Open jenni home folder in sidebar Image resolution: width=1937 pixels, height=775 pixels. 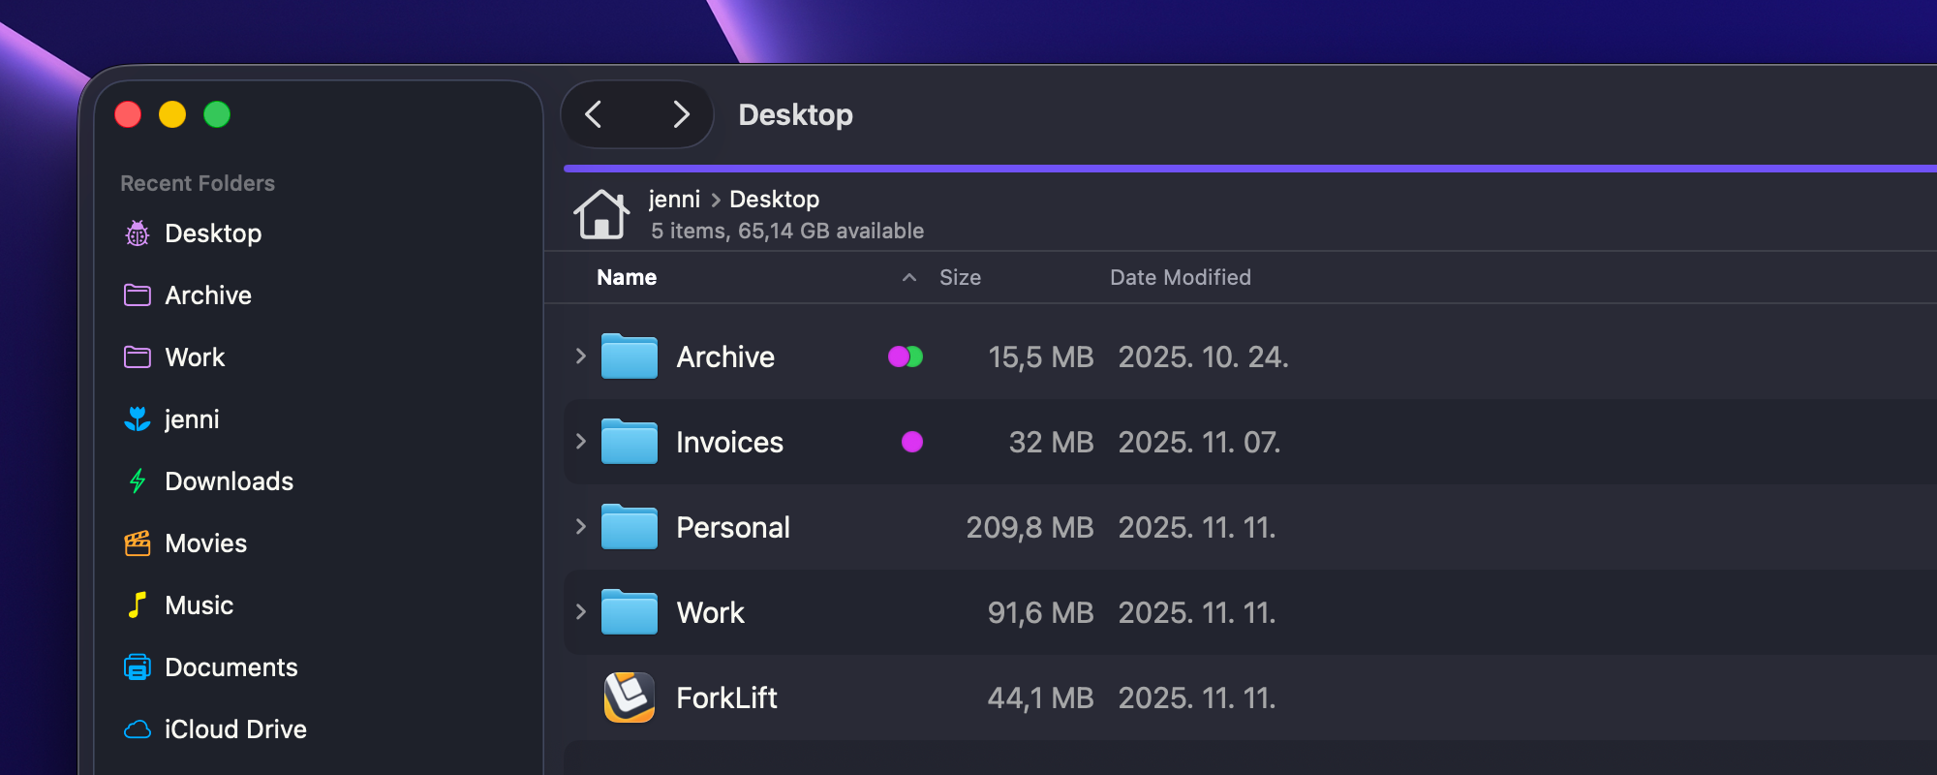click(192, 419)
